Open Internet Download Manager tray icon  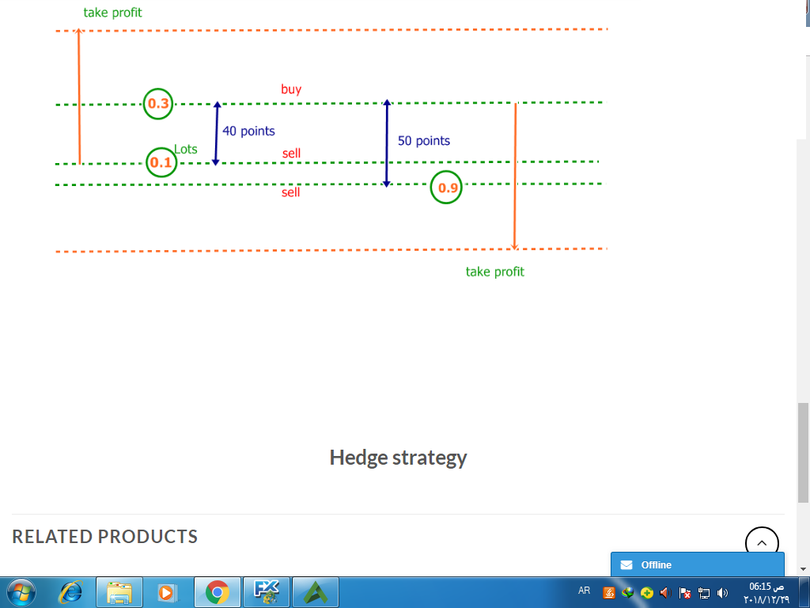tap(628, 592)
